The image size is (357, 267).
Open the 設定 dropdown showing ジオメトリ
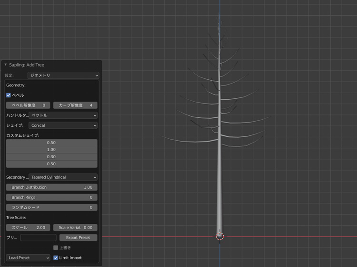tap(63, 75)
